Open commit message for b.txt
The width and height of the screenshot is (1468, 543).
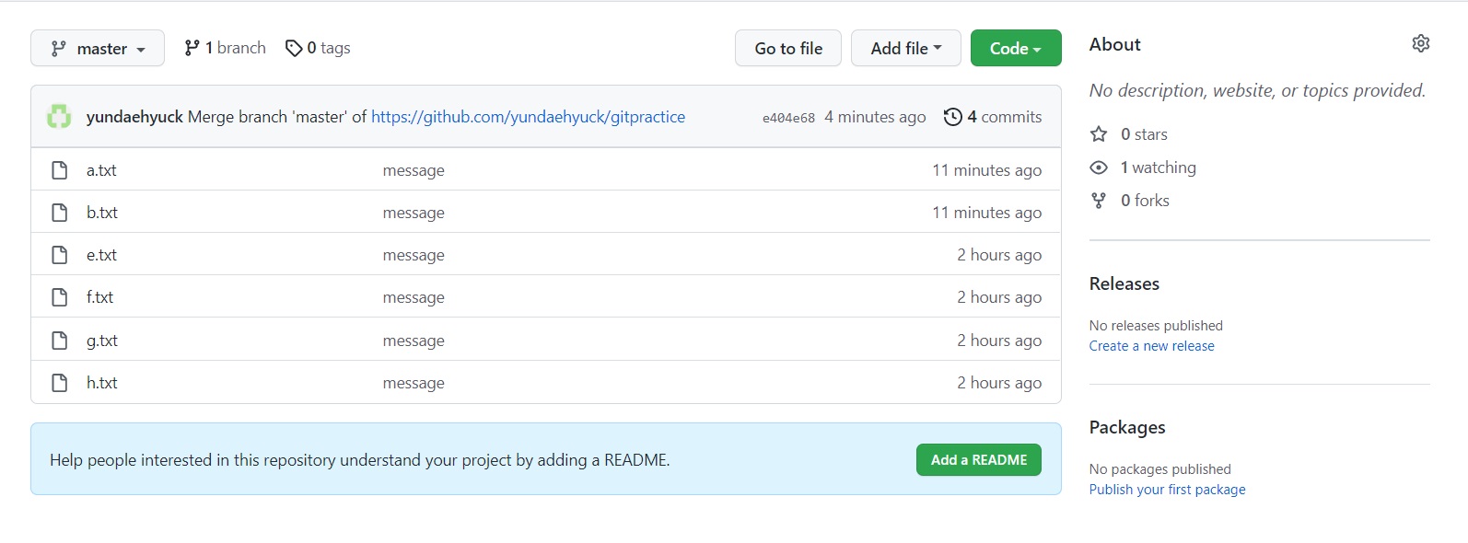click(x=414, y=213)
